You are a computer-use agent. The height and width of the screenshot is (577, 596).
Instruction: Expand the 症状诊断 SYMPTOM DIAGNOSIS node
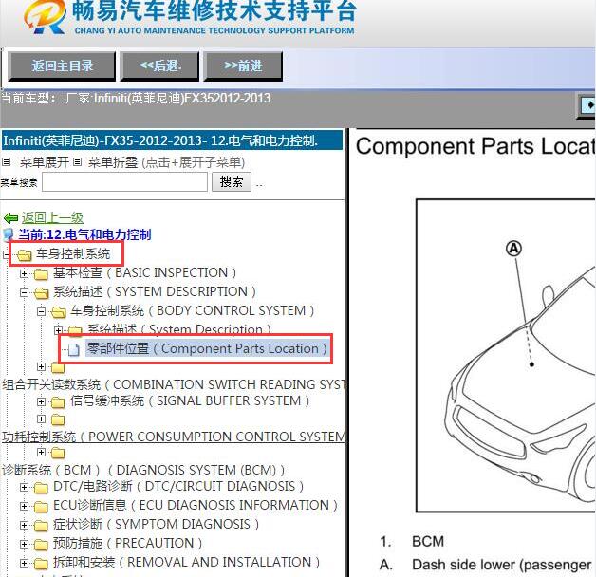pyautogui.click(x=24, y=526)
